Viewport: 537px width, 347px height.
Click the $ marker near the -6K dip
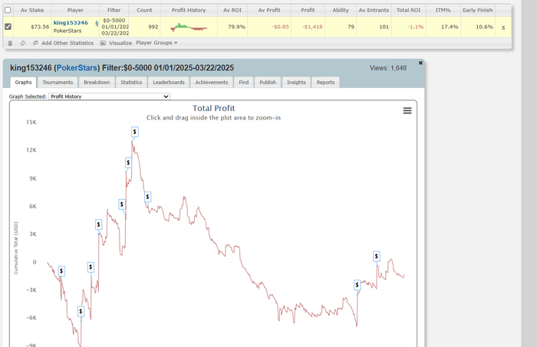click(x=81, y=311)
